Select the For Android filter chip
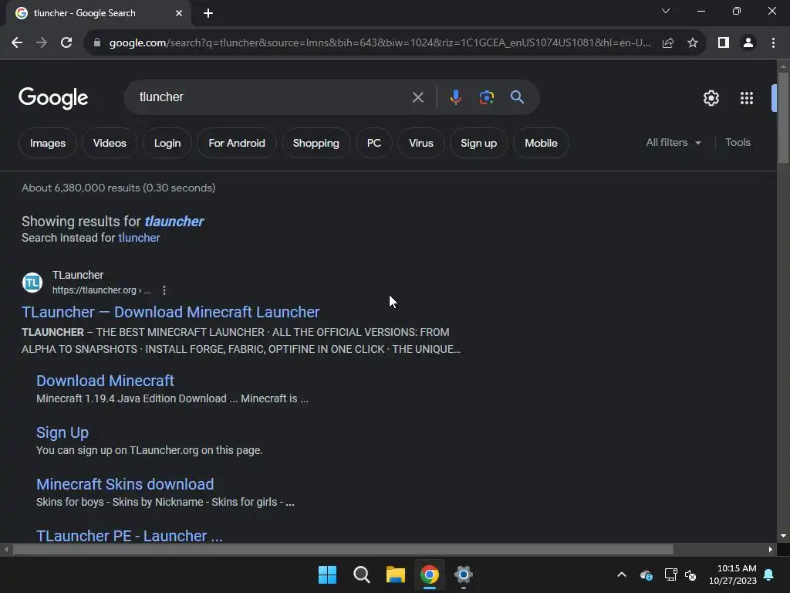This screenshot has width=790, height=593. coord(237,143)
